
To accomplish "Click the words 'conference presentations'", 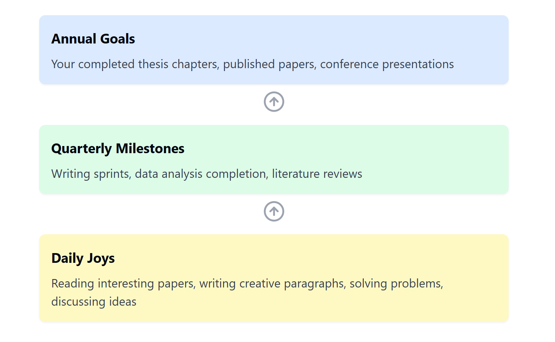I will 387,64.
